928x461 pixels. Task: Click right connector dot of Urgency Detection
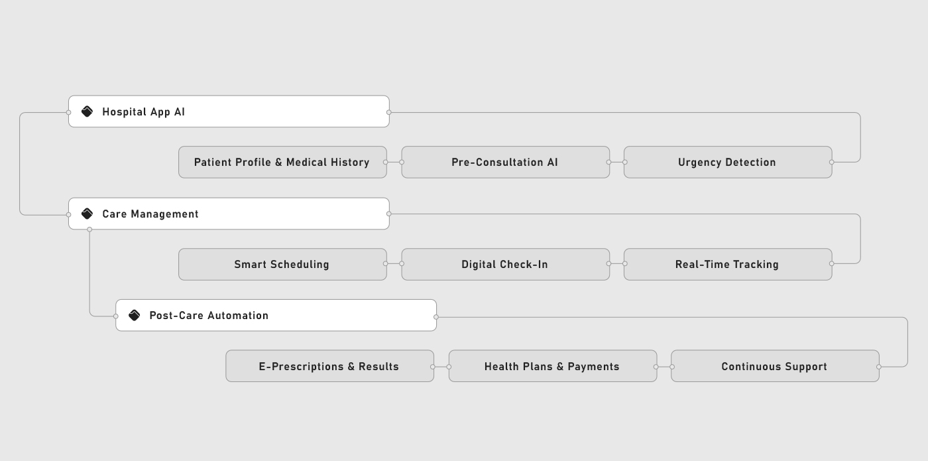(x=831, y=162)
